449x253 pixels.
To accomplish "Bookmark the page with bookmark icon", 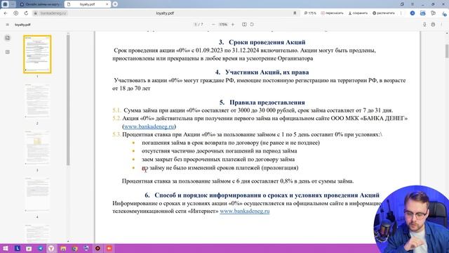I will pyautogui.click(x=295, y=13).
